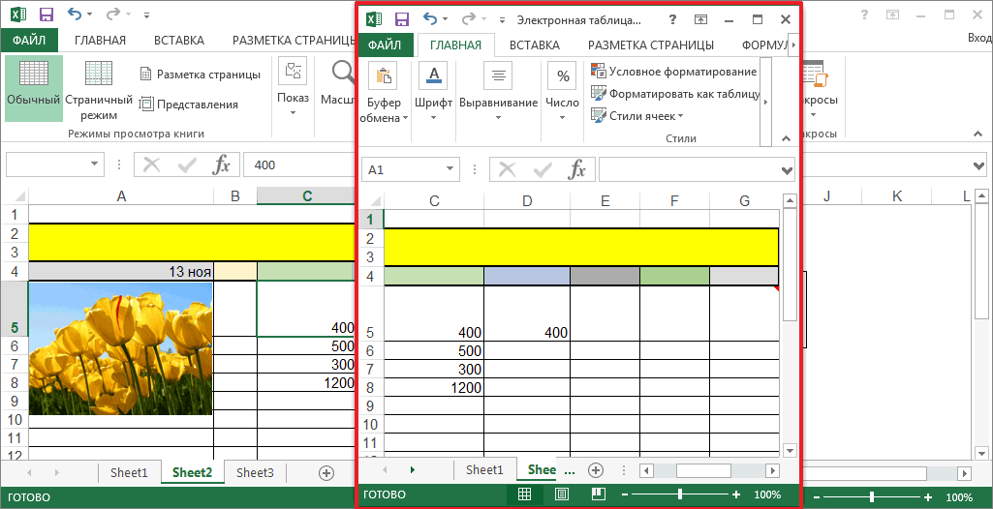Open ВСТАВКА tab in the front window
This screenshot has width=993, height=509.
coord(534,45)
